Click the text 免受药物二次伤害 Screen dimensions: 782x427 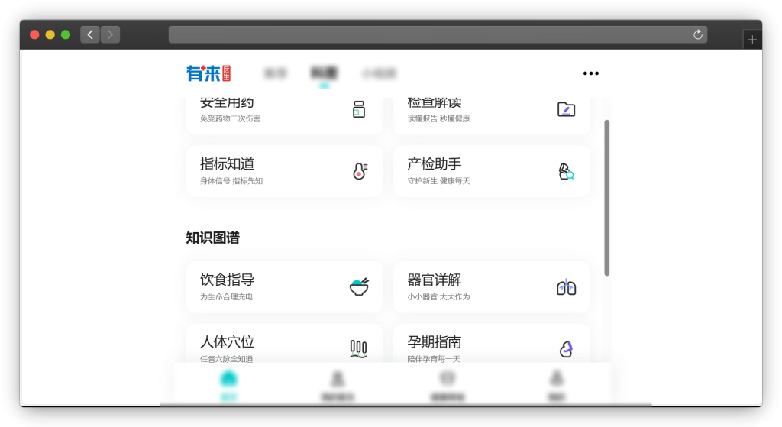[x=231, y=118]
